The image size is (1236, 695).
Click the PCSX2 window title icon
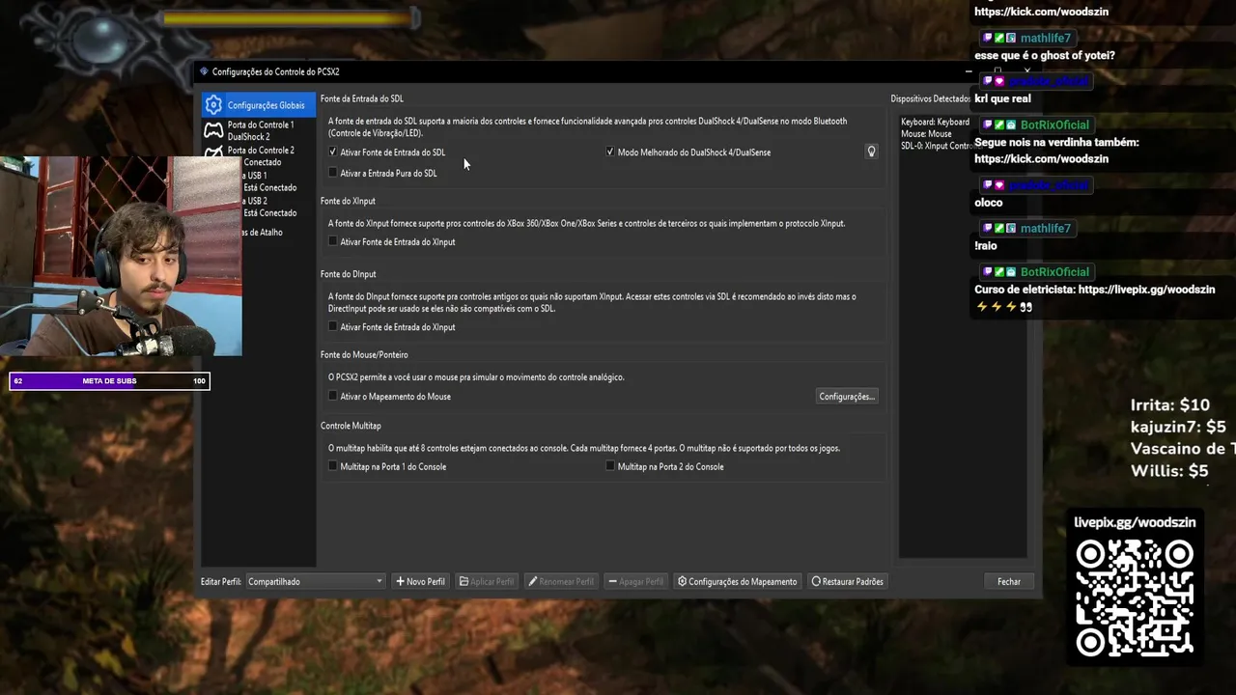click(204, 71)
